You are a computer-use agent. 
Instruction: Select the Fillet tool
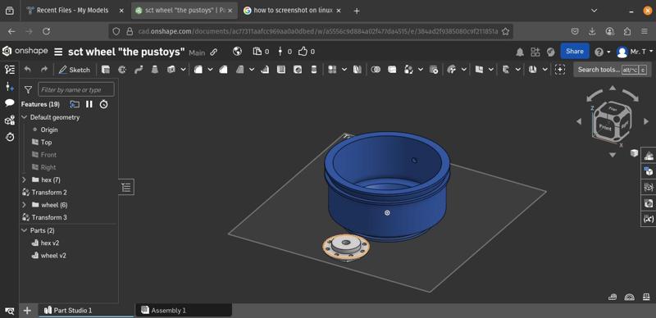(x=198, y=70)
